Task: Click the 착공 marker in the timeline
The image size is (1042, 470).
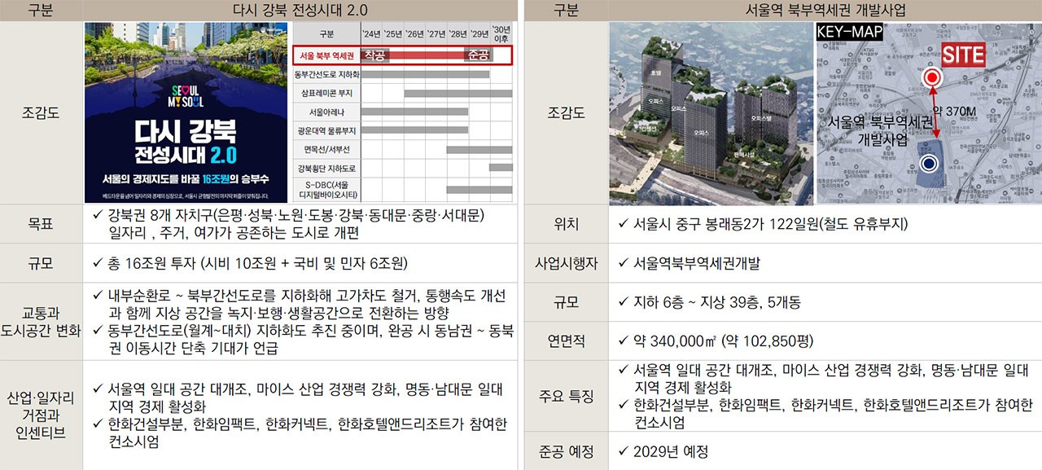Action: click(376, 55)
